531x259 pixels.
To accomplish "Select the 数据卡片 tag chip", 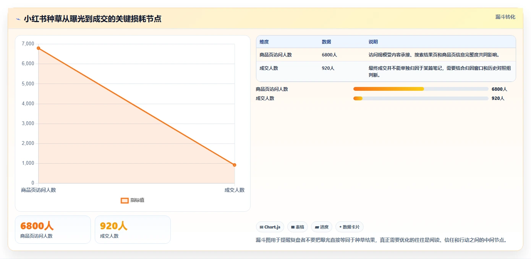I will (349, 227).
